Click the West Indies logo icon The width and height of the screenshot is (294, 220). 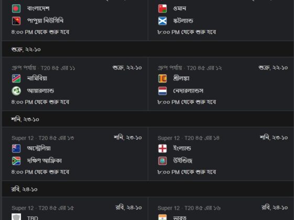coord(162,161)
